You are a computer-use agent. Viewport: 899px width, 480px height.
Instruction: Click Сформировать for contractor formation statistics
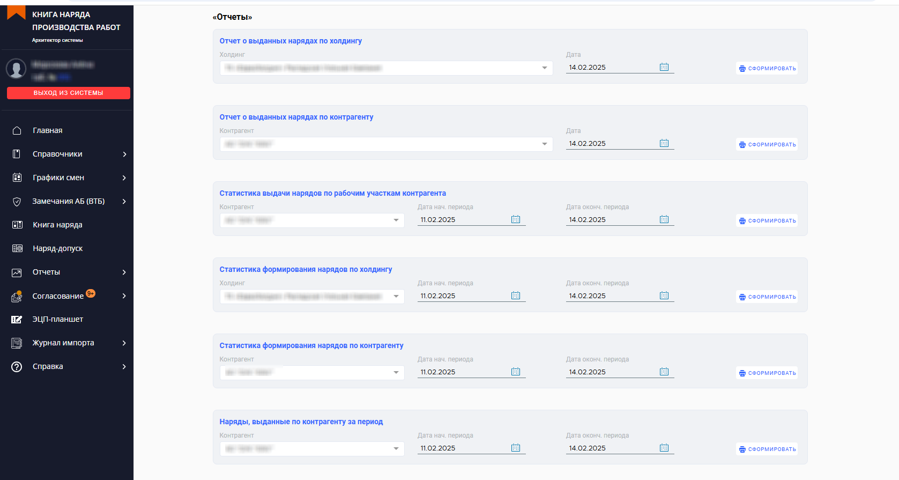click(767, 373)
